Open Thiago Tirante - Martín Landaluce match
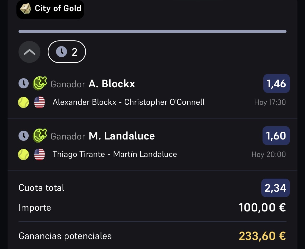Viewport: 305px width, 249px height. tap(115, 154)
